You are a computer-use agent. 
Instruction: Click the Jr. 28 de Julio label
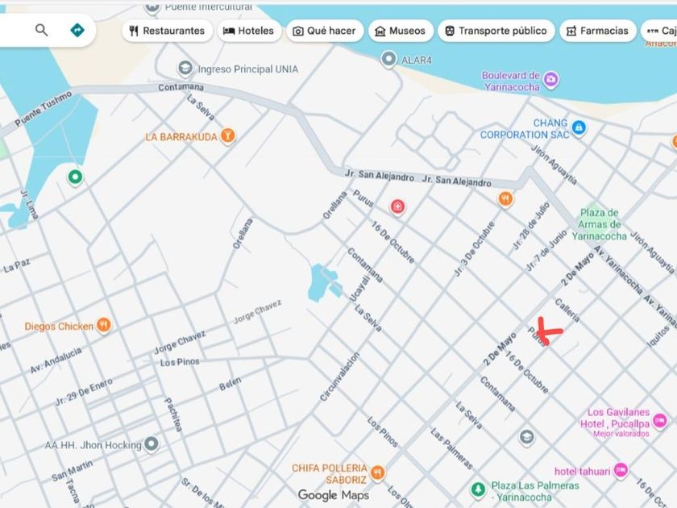tap(531, 226)
